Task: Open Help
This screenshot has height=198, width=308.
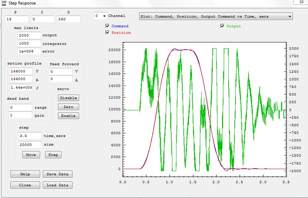Action: (x=25, y=174)
